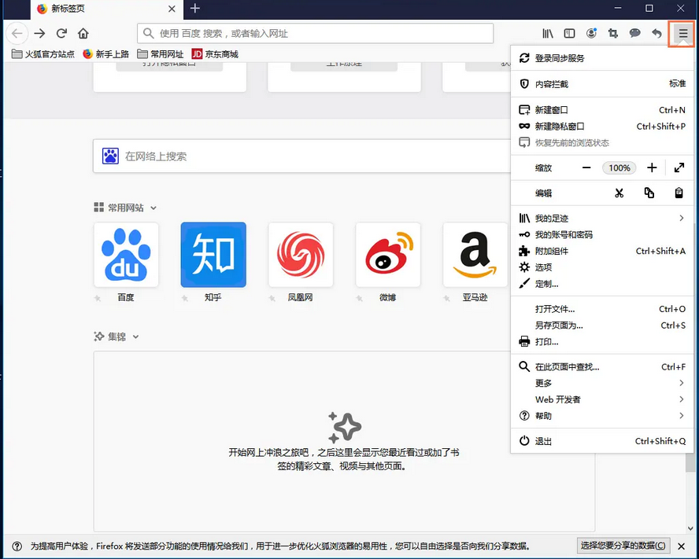699x559 pixels.
Task: Expand 我的足迹 library submenu
Action: (602, 219)
